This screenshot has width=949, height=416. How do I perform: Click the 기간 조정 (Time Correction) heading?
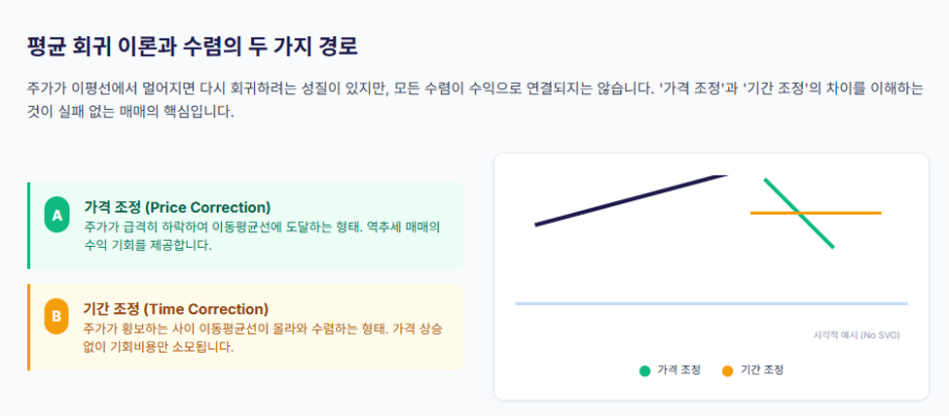pyautogui.click(x=175, y=309)
